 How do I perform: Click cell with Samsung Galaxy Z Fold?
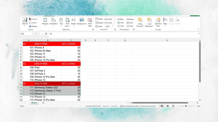coord(48,91)
